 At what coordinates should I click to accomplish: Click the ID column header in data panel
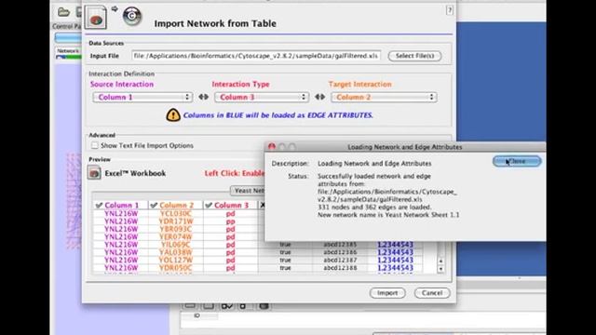196,315
